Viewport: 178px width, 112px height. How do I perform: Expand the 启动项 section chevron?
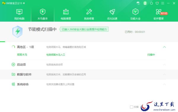[164, 65]
